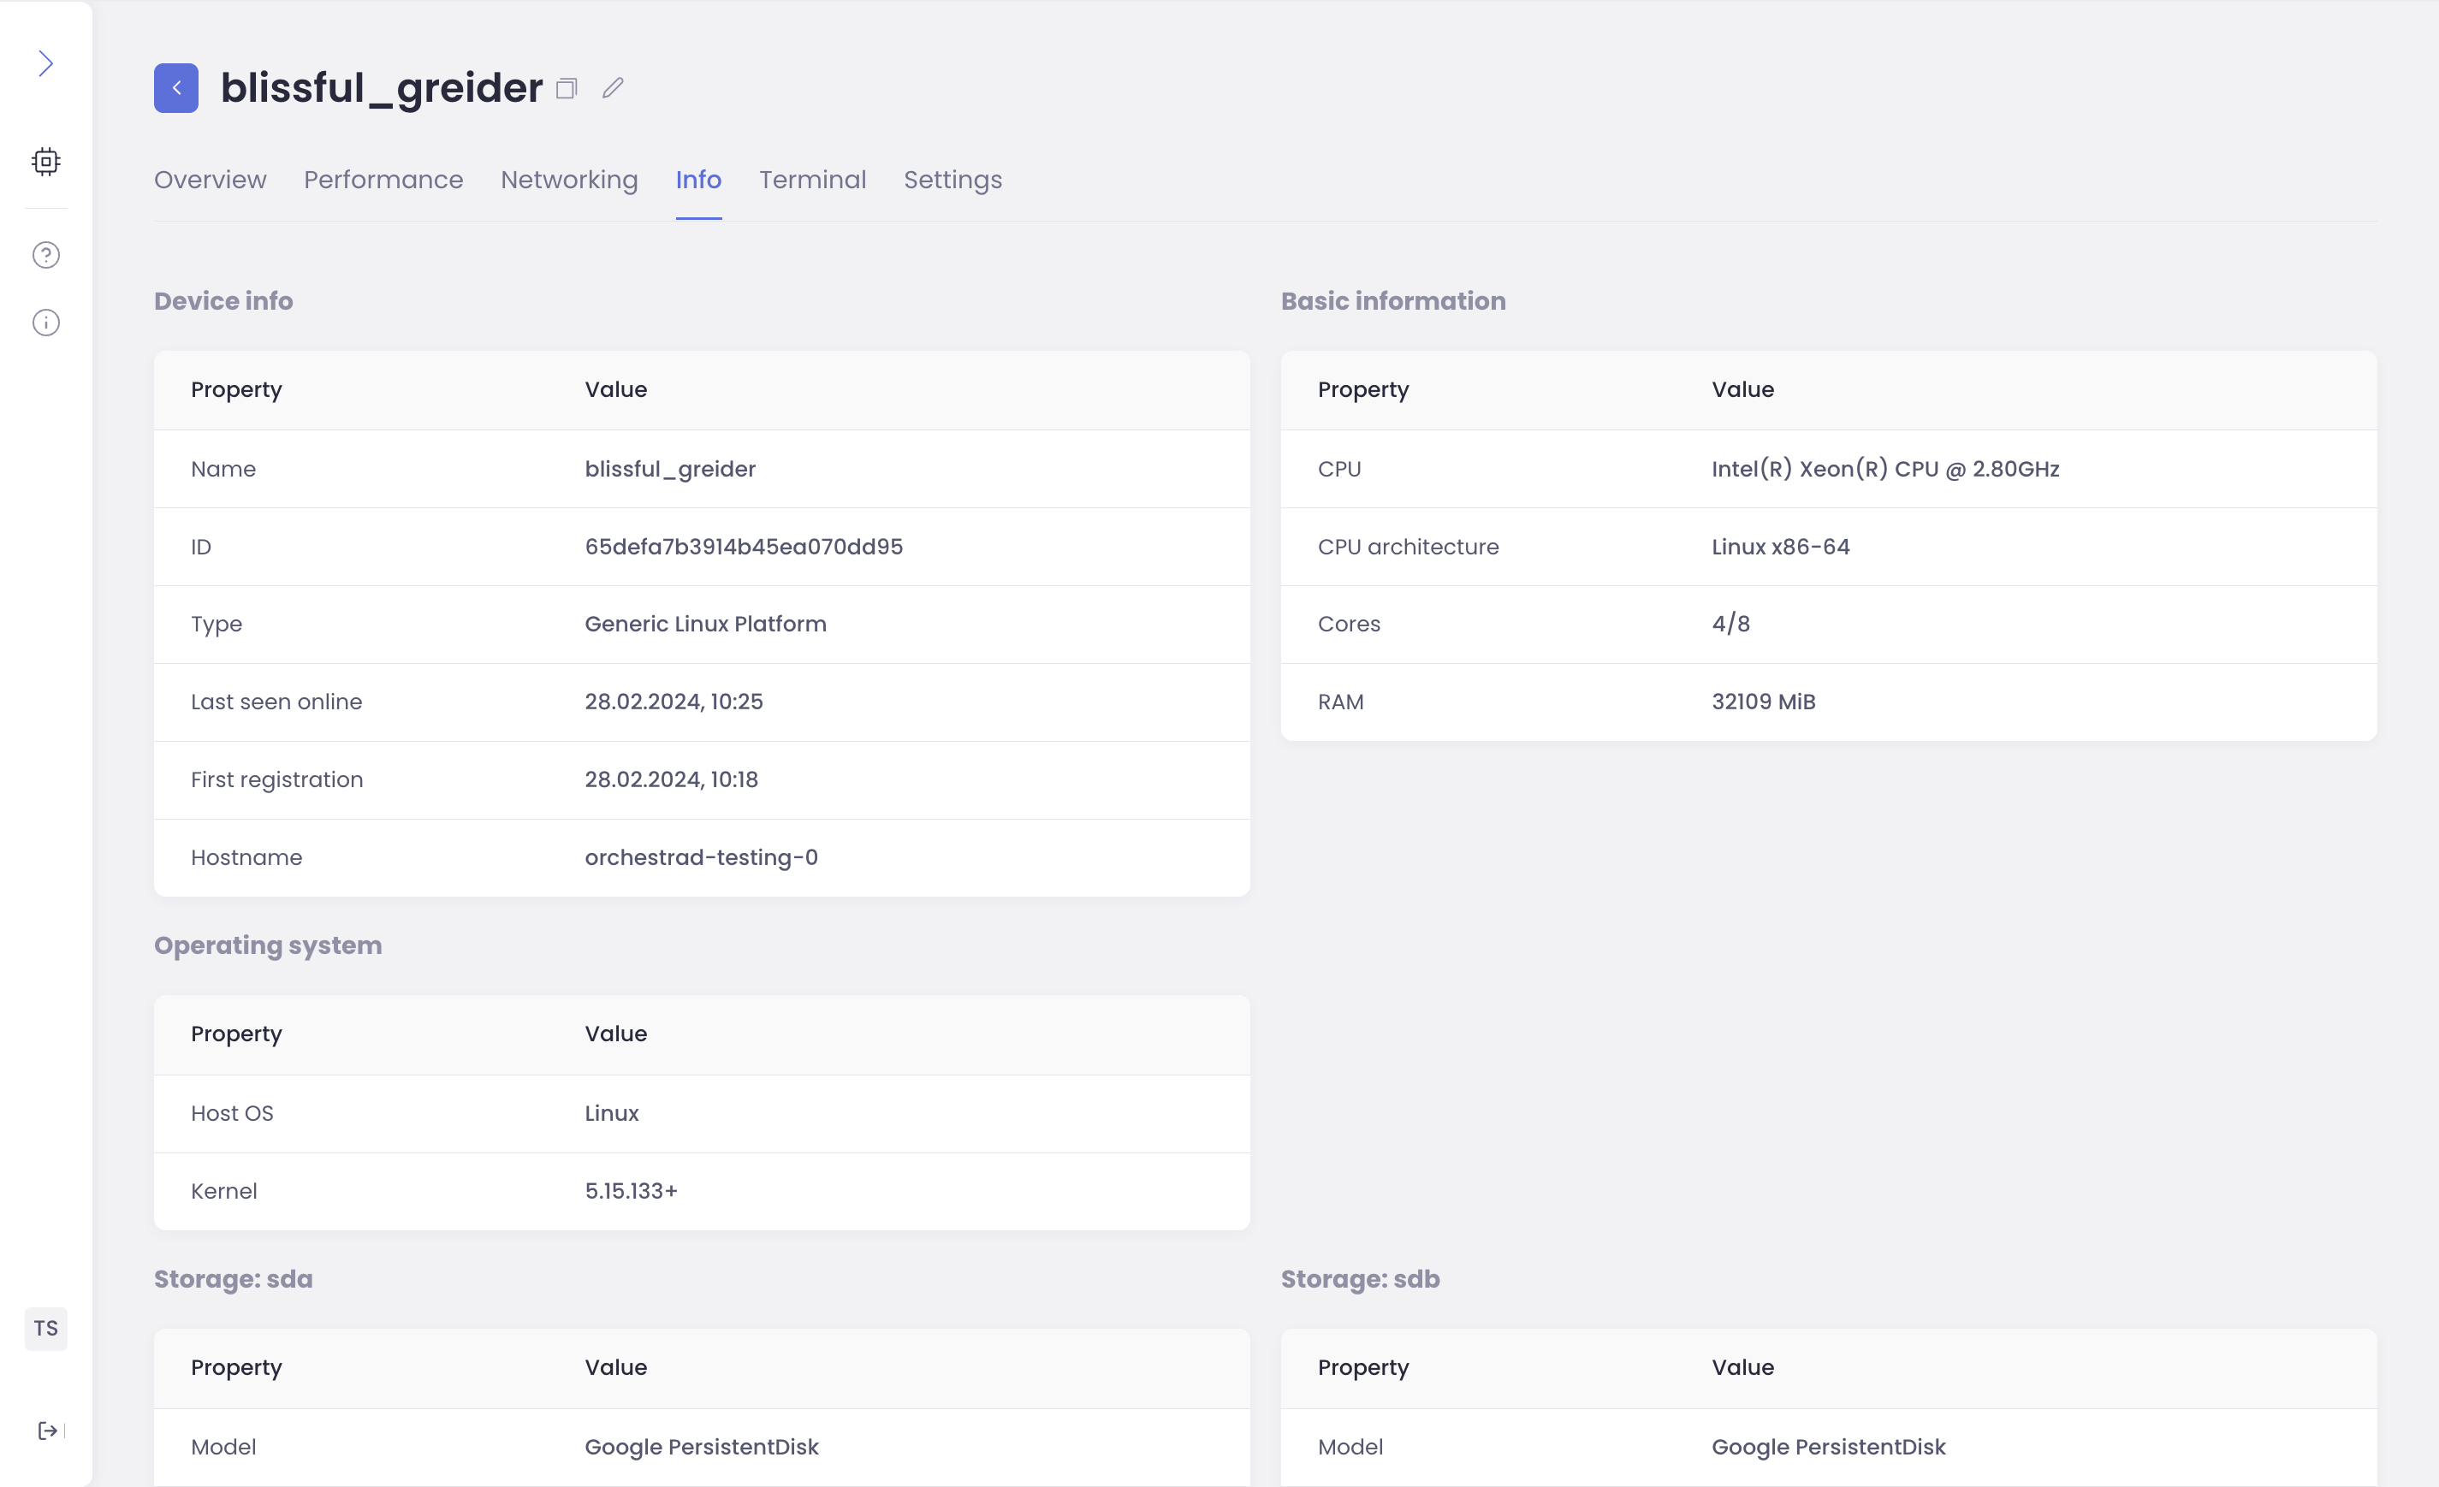Screen dimensions: 2439x1487
Task: Click the active Info tab
Action: click(697, 179)
